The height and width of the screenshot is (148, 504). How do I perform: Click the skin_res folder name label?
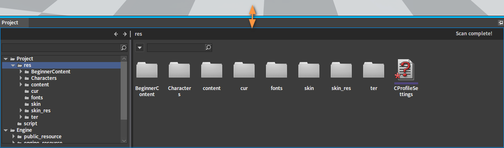[x=341, y=88]
